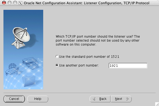Proceed with the Next button
Viewport: 159px width, 106px height.
click(x=121, y=99)
